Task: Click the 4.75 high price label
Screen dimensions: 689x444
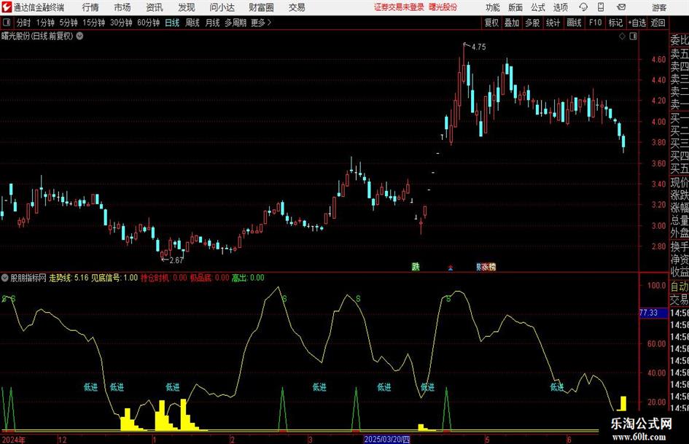Action: coord(478,47)
